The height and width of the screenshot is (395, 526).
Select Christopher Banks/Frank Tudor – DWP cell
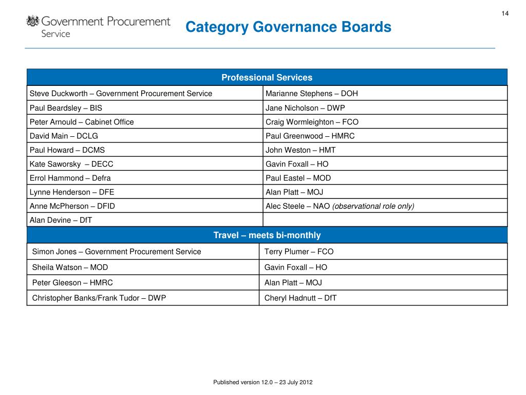(x=143, y=298)
